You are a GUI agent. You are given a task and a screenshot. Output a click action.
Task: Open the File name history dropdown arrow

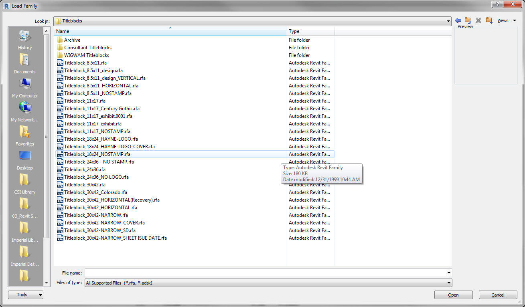448,273
